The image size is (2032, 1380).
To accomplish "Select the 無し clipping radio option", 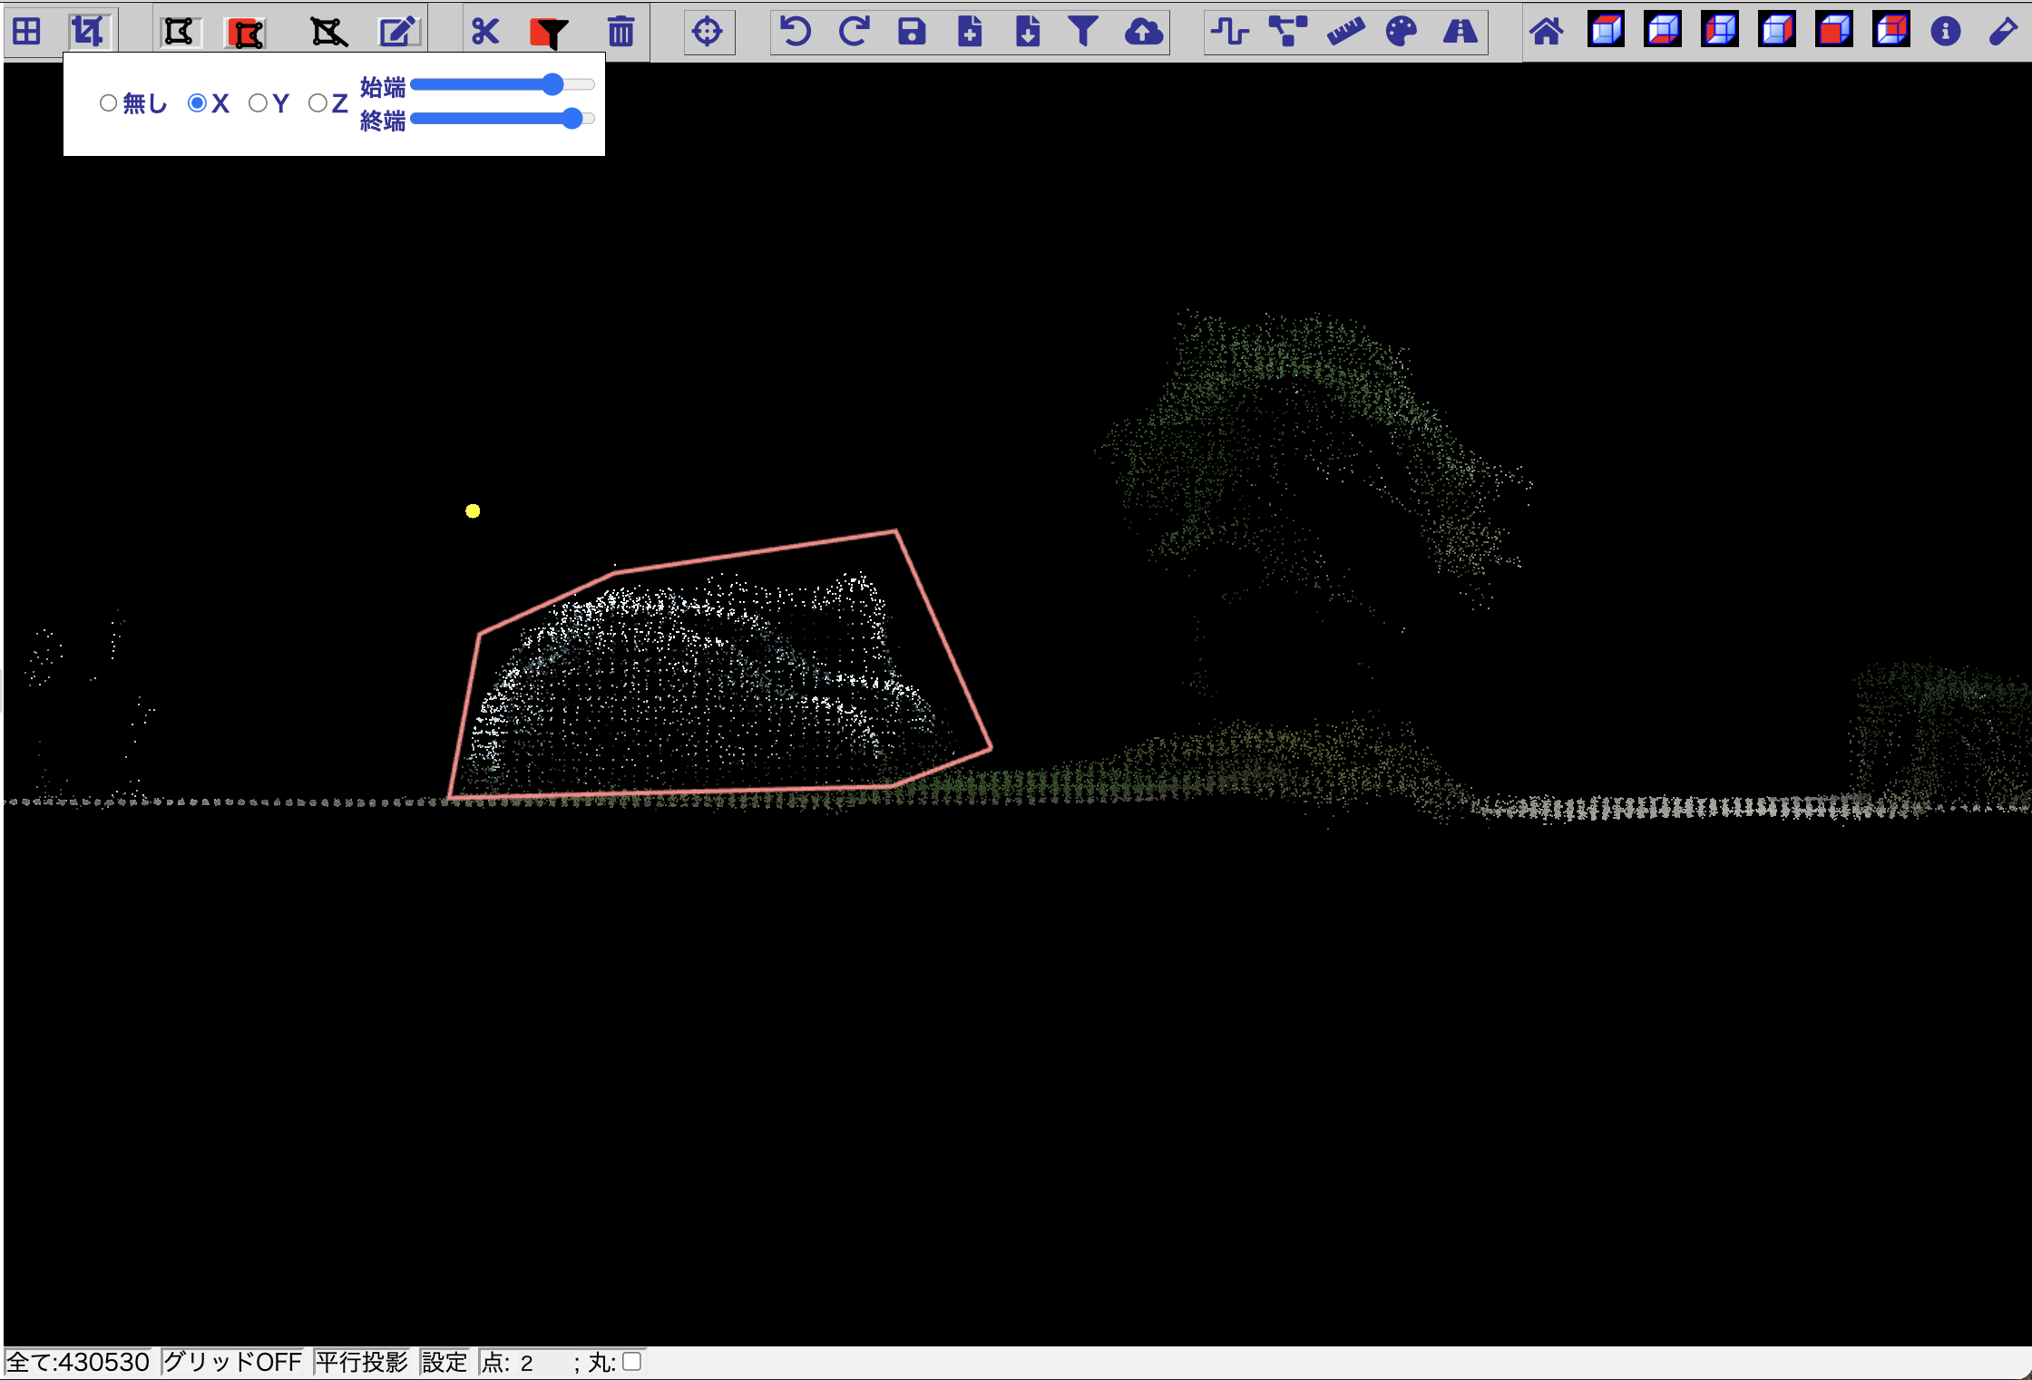I will click(109, 103).
